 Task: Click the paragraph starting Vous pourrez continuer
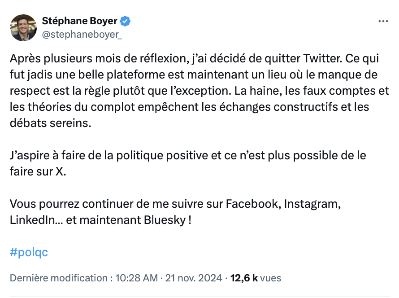(x=175, y=212)
